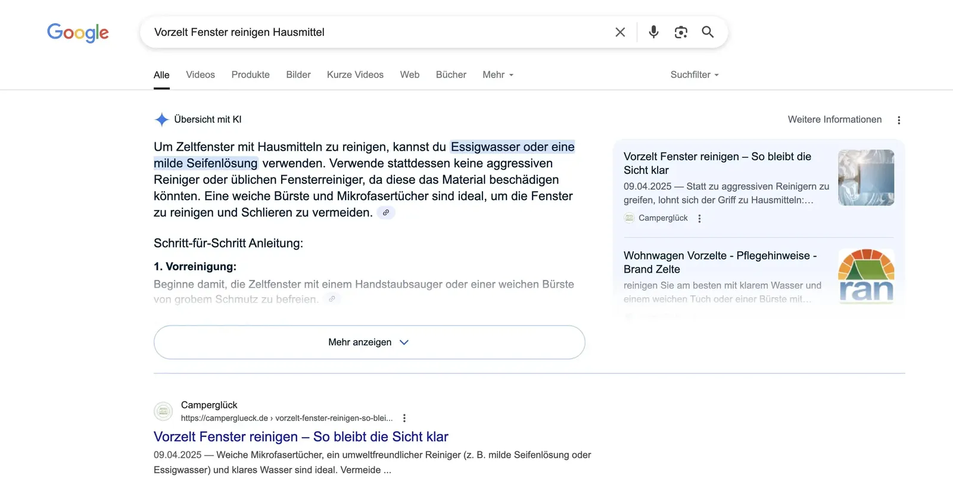Click result snippet starting 'Weiche Mikrofasertücher'
Viewport: 953px width, 496px height.
point(372,463)
